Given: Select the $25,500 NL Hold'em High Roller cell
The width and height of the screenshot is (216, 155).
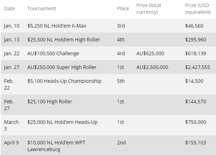Looking at the screenshot, I should [64, 40].
